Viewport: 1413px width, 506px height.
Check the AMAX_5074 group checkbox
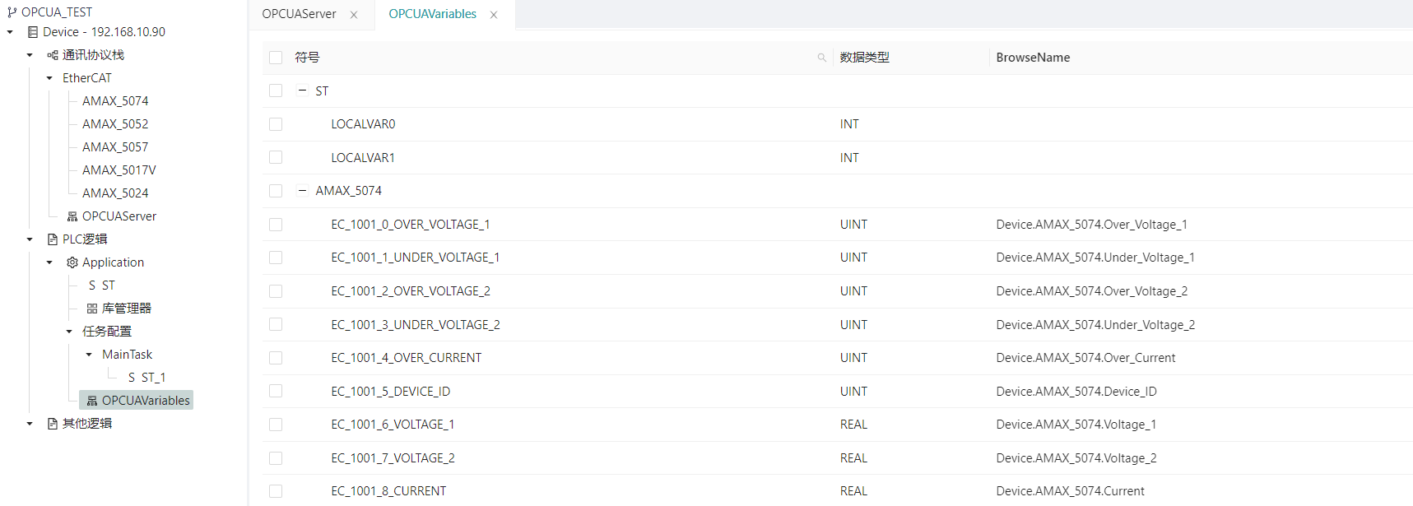pyautogui.click(x=276, y=191)
